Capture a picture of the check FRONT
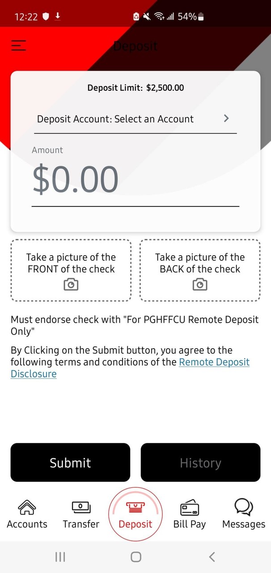Screen dimensions: 271x573 [x=71, y=270]
